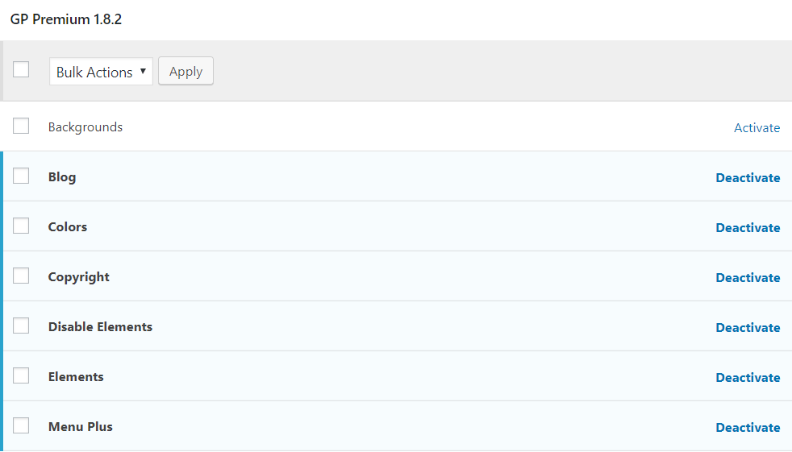
Task: Click the Backgrounds module name
Action: [x=85, y=127]
